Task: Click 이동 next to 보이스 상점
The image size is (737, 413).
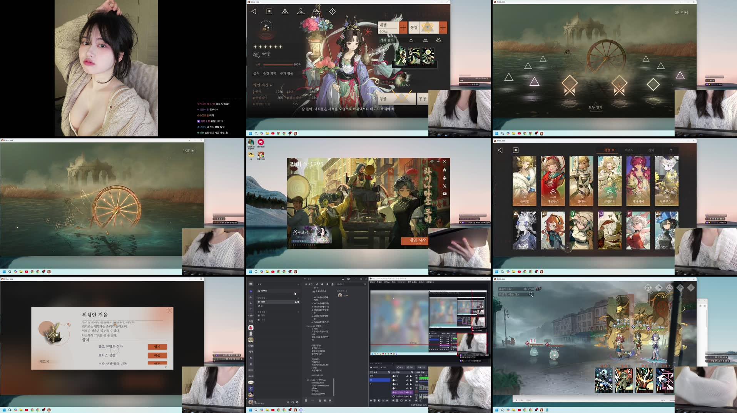Action: tap(157, 355)
